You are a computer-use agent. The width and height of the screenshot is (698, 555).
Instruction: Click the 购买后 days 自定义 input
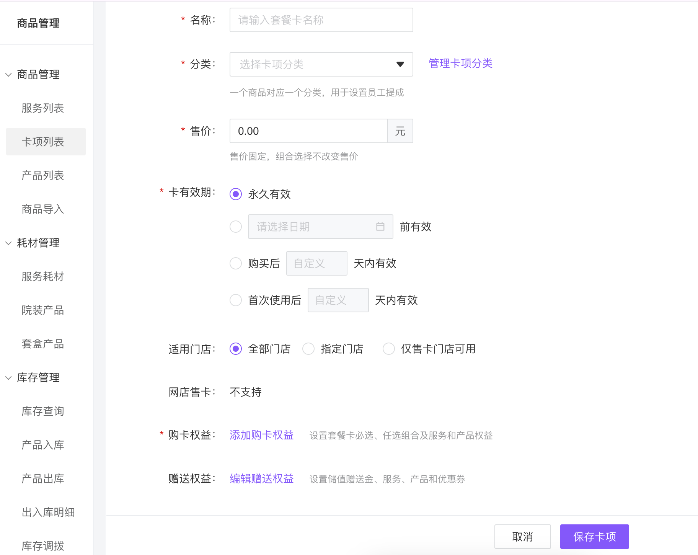(316, 263)
